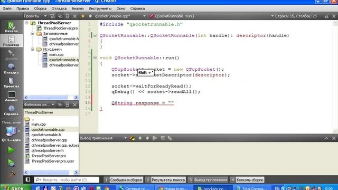
Task: Open the Начало welcome mode
Action: [x=11, y=27]
